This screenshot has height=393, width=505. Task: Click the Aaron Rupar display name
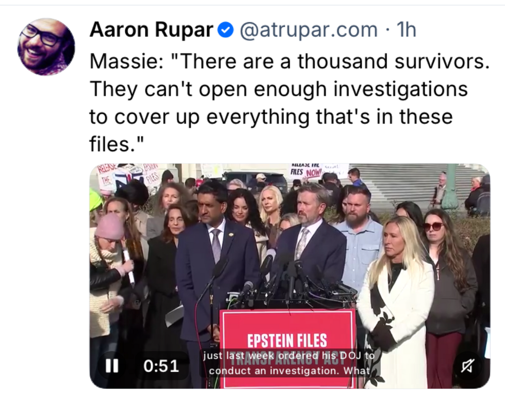coord(151,30)
